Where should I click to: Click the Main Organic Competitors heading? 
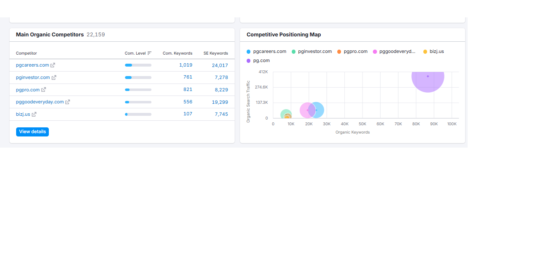coord(50,35)
